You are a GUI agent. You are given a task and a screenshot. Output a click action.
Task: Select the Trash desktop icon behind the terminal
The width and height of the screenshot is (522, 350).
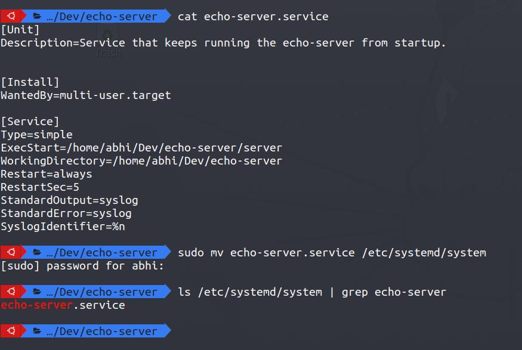(x=108, y=43)
